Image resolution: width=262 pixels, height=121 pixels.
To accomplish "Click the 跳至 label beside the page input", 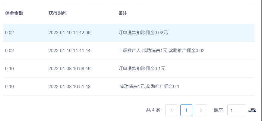I will pos(219,111).
